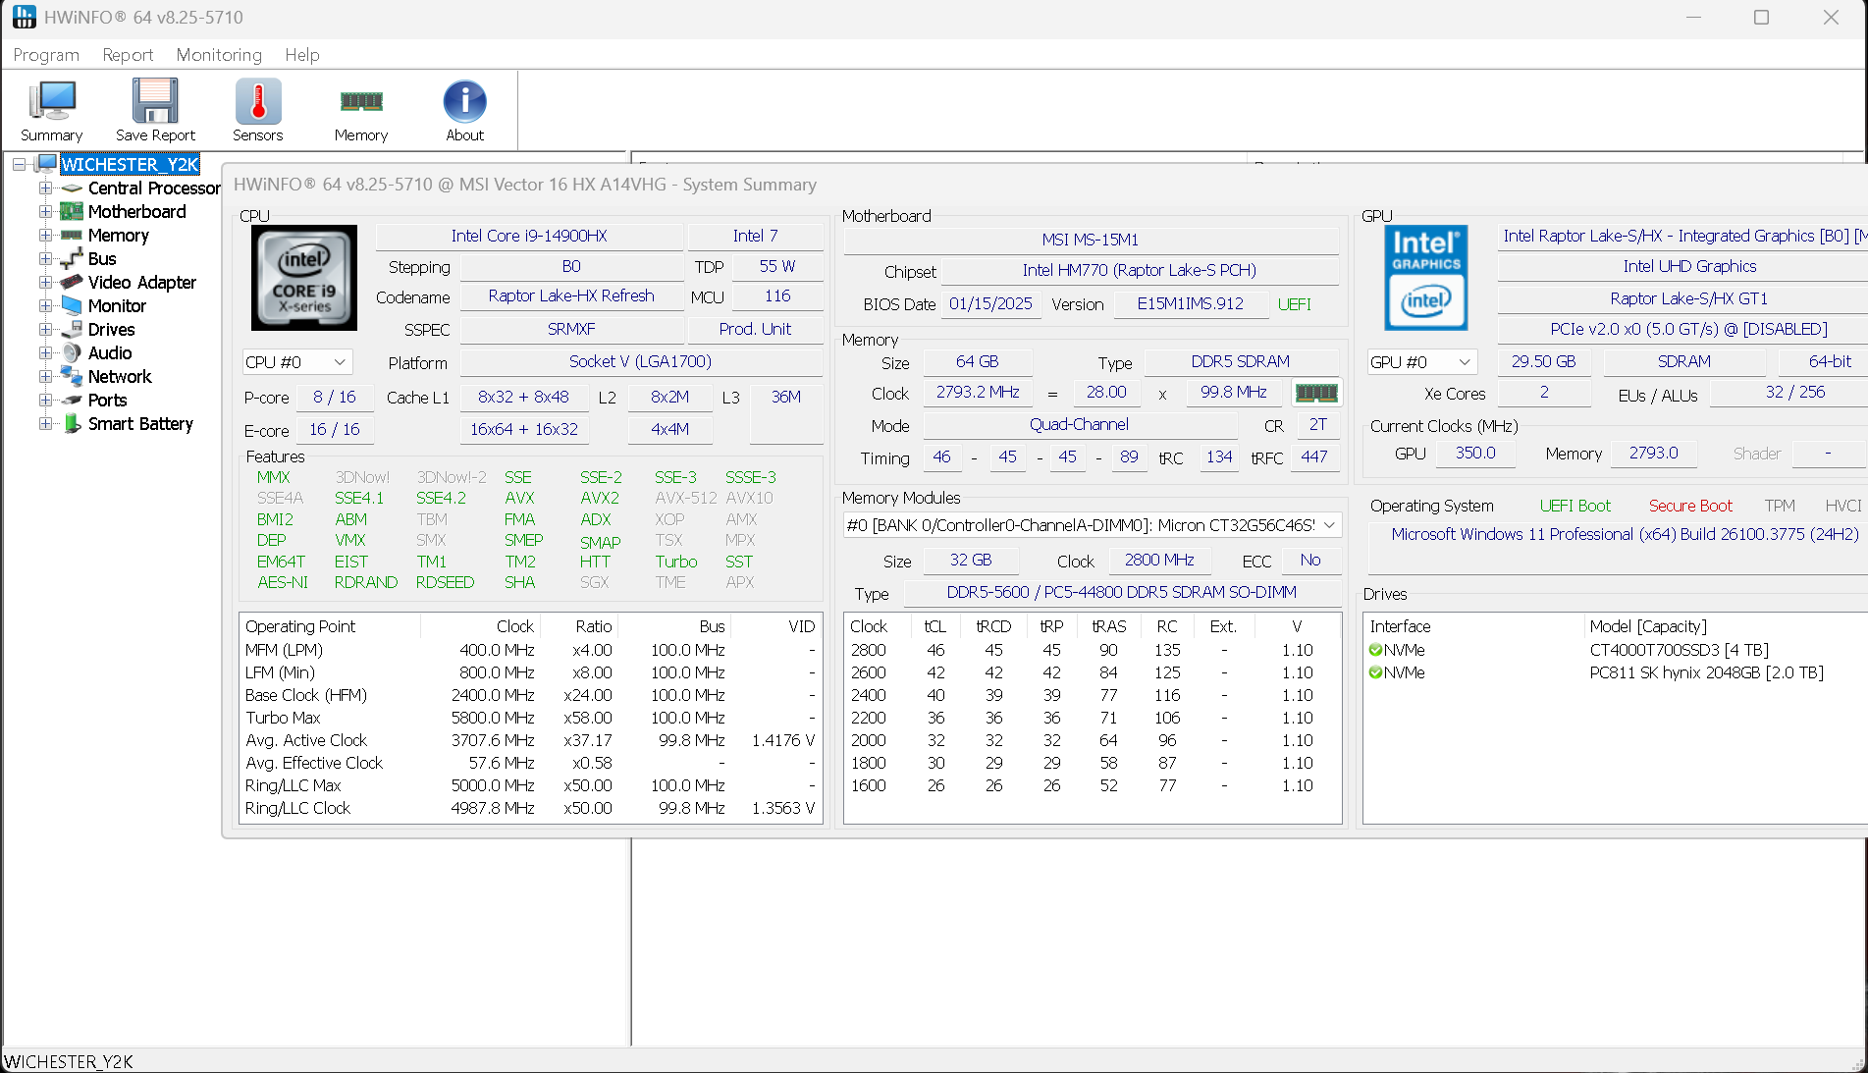Click the Intel Graphics GPU logo
The width and height of the screenshot is (1868, 1073).
[x=1425, y=278]
